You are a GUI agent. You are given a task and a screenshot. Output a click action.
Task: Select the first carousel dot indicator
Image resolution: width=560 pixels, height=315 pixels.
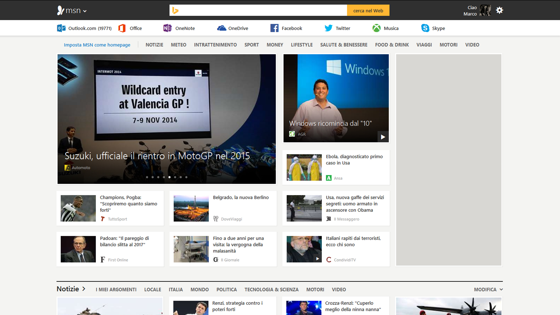(147, 177)
